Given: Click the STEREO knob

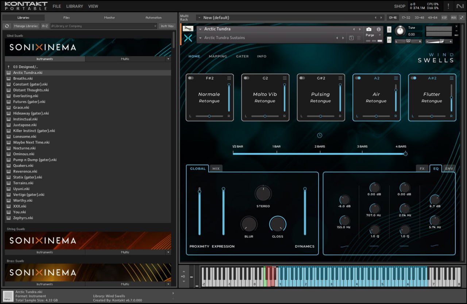Looking at the screenshot, I should [263, 193].
